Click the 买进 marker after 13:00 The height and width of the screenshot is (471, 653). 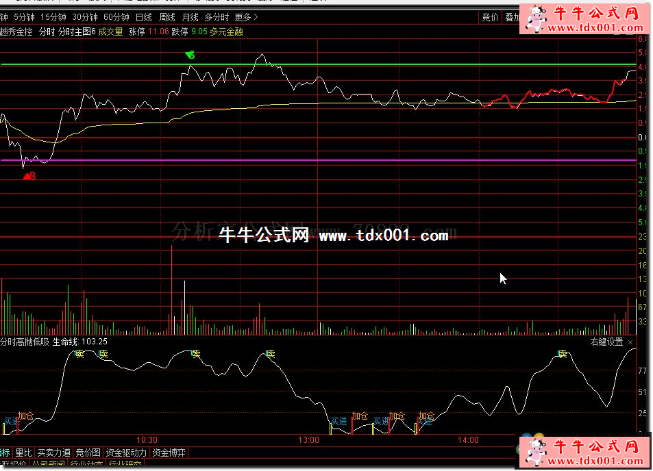coord(339,421)
